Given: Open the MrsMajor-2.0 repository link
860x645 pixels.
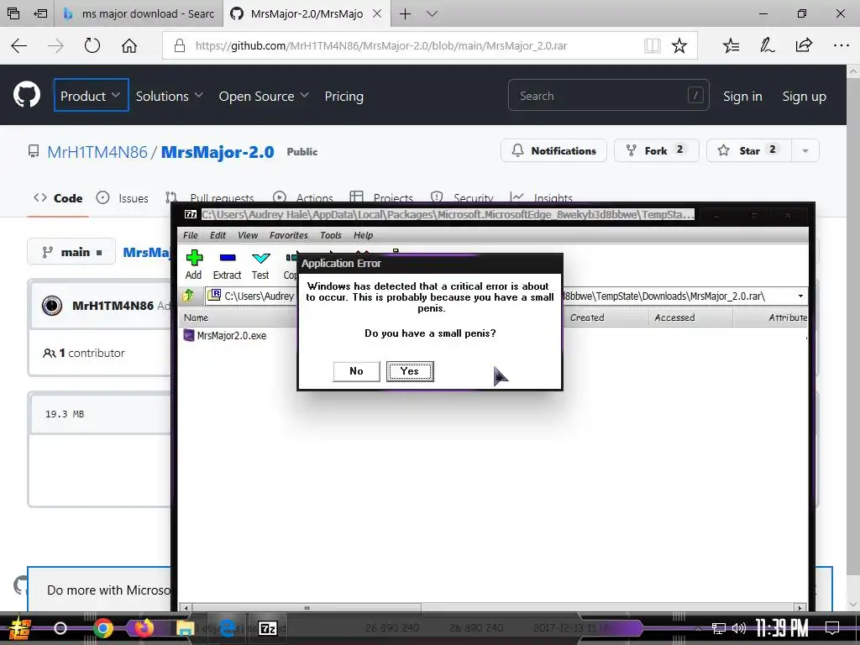Looking at the screenshot, I should 218,152.
